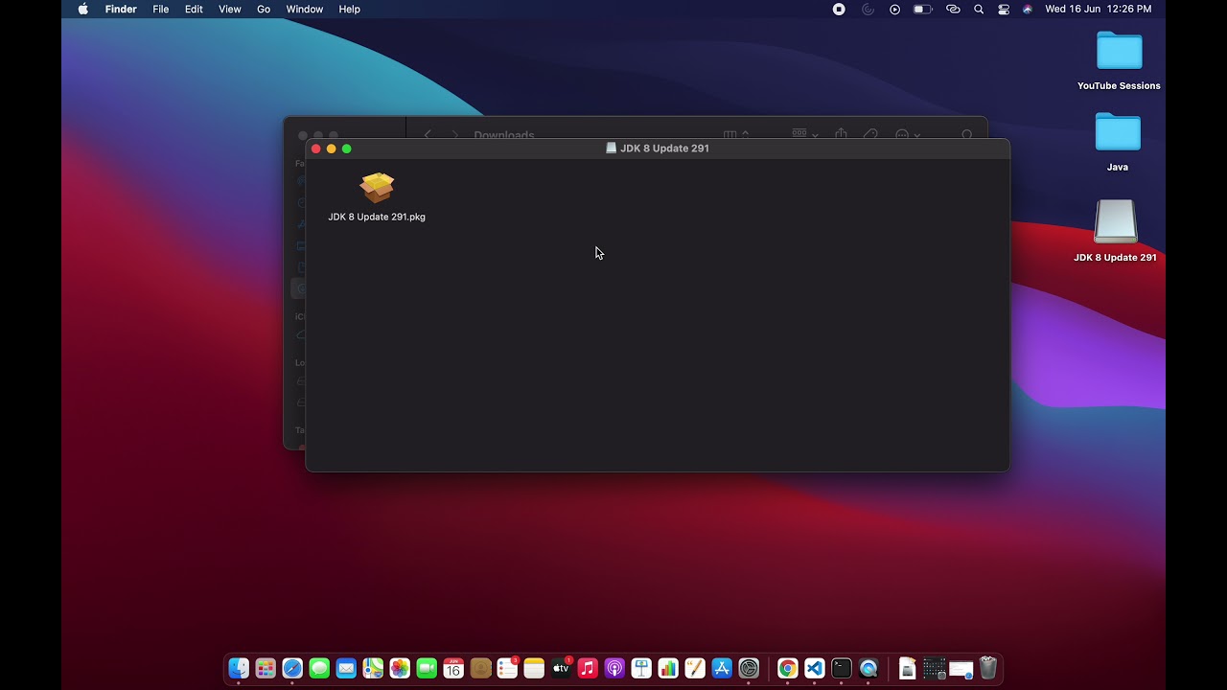
Task: Open the Edit menu
Action: [x=194, y=9]
